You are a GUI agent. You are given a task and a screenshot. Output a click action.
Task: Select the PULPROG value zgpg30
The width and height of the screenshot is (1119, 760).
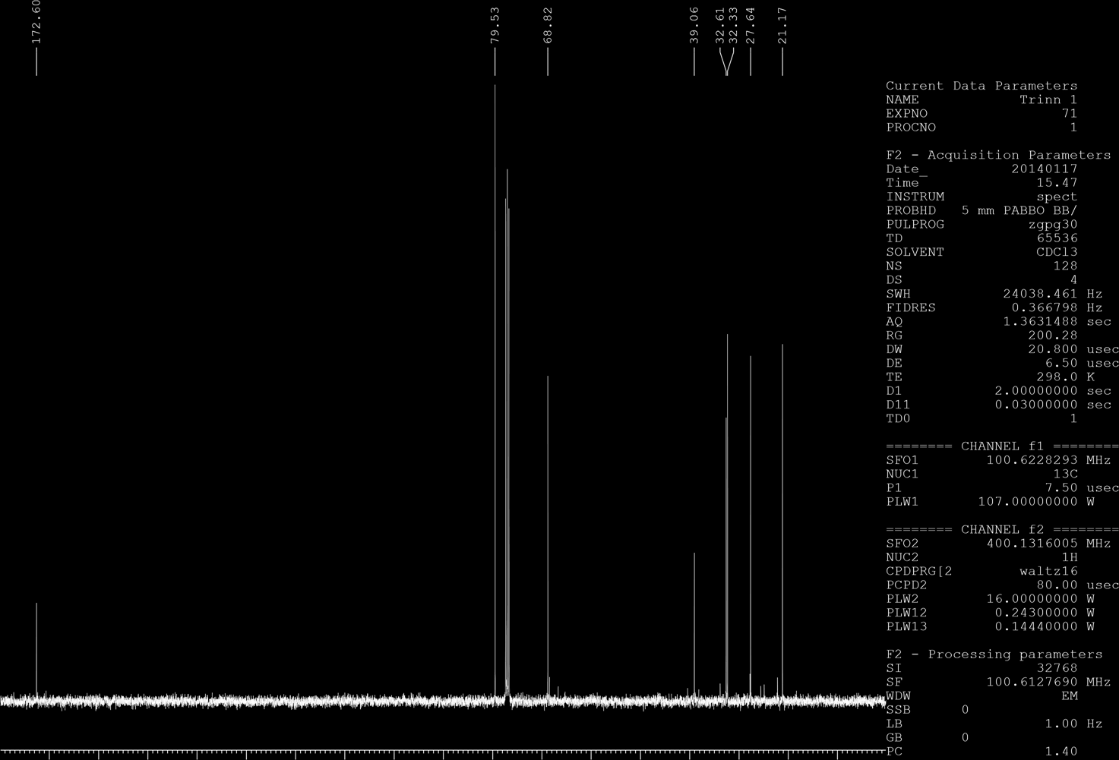point(1053,224)
